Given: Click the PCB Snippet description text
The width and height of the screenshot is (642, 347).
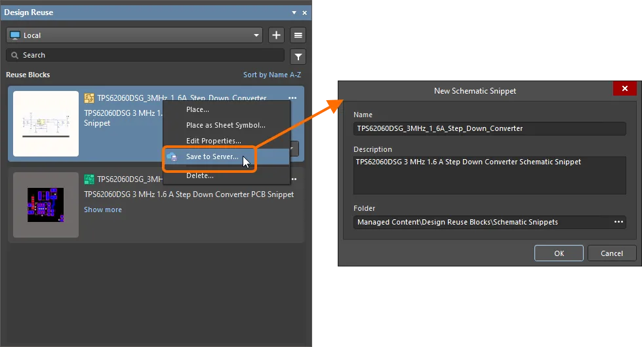Looking at the screenshot, I should 189,194.
